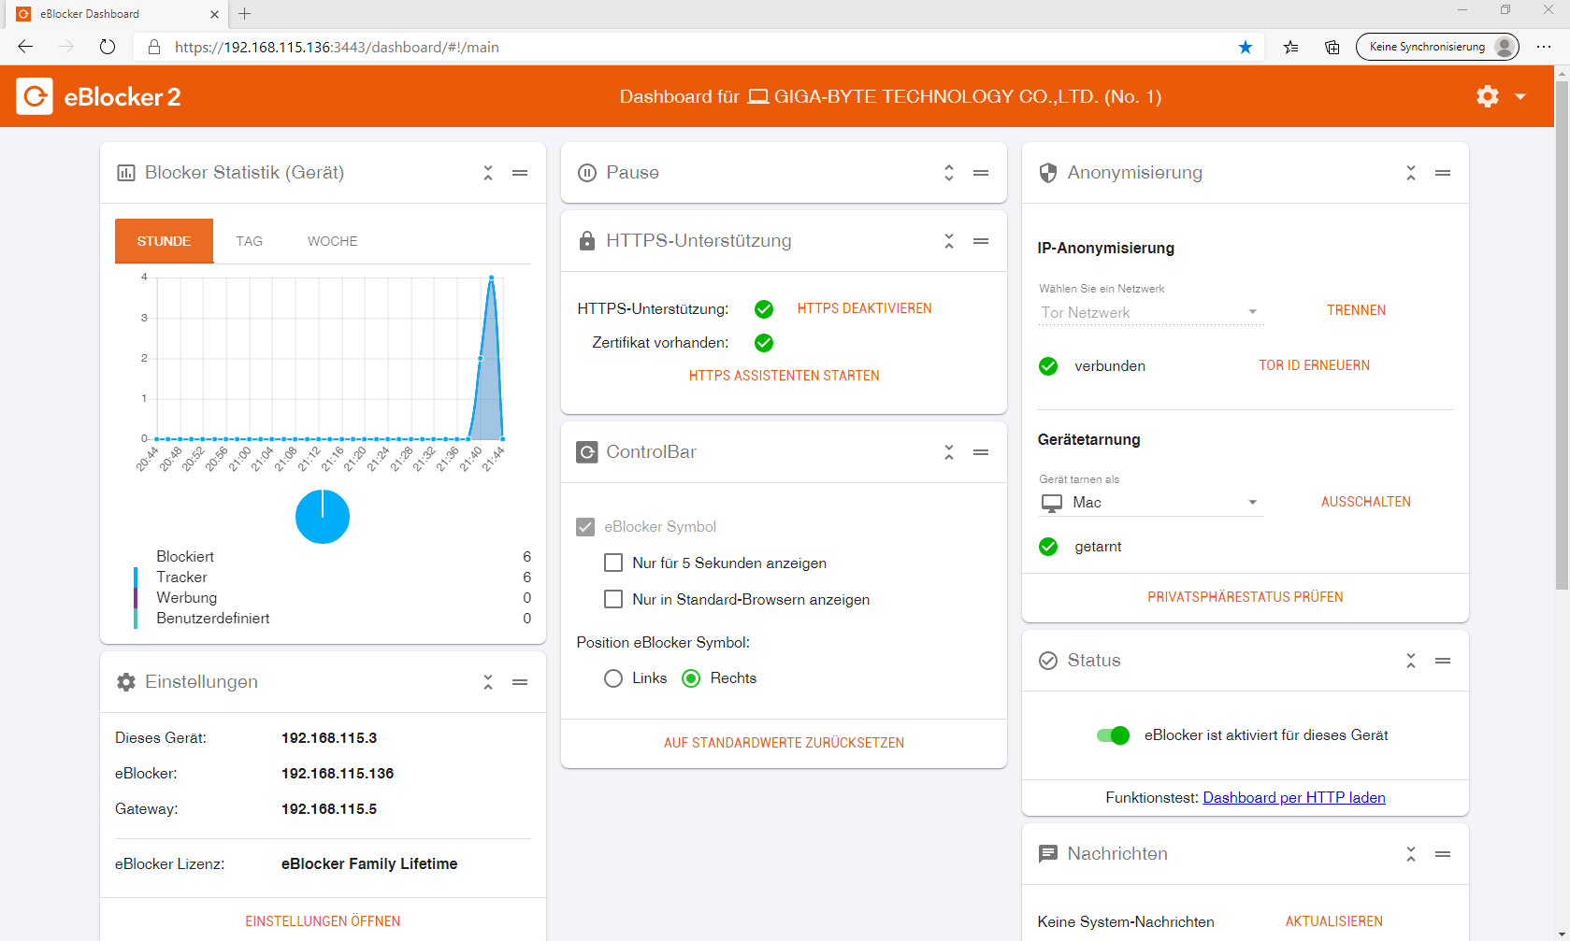Click the blue pie chart in statistics

click(x=323, y=517)
